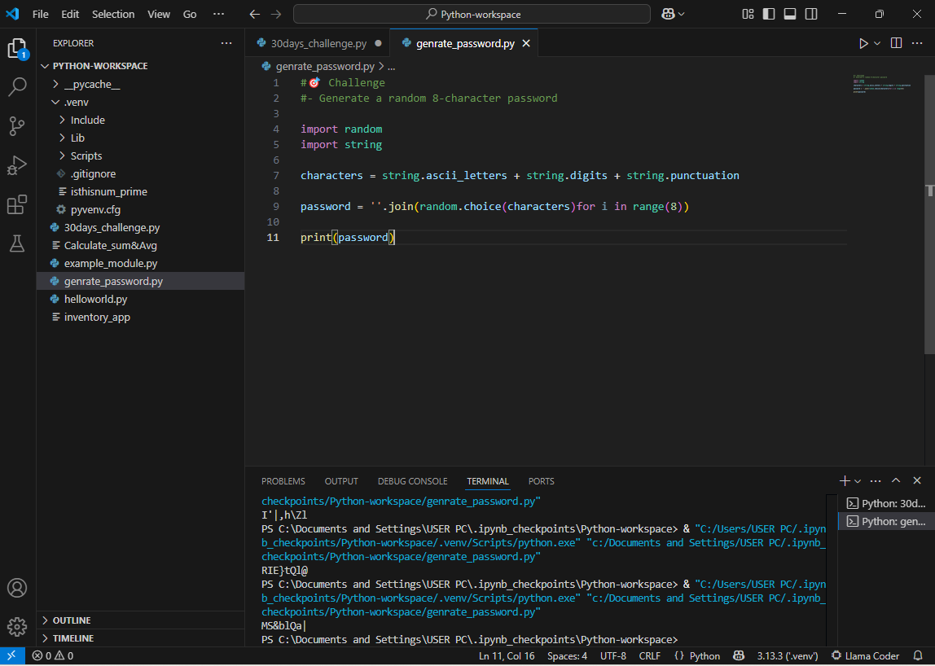Screen dimensions: 935x666
Task: Click the Python-workspace command center search box
Action: 472,14
